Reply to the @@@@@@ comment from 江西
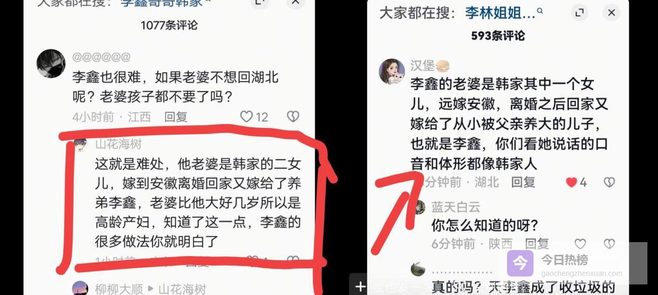 176,117
